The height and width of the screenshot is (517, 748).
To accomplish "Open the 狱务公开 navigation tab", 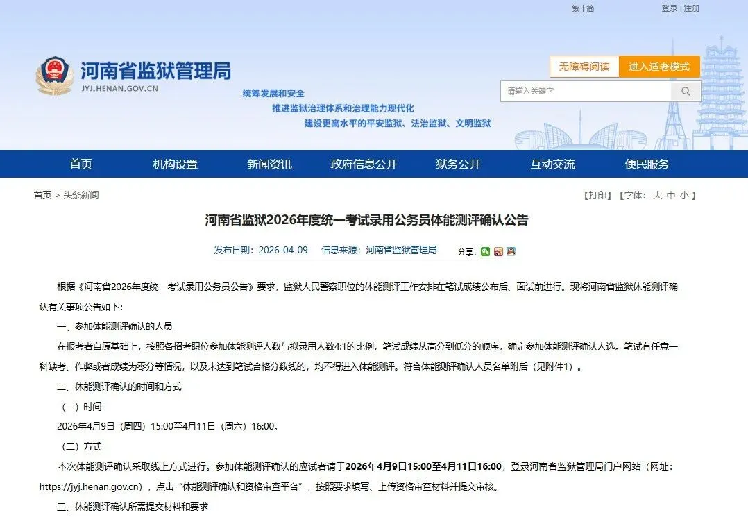I will tap(458, 164).
